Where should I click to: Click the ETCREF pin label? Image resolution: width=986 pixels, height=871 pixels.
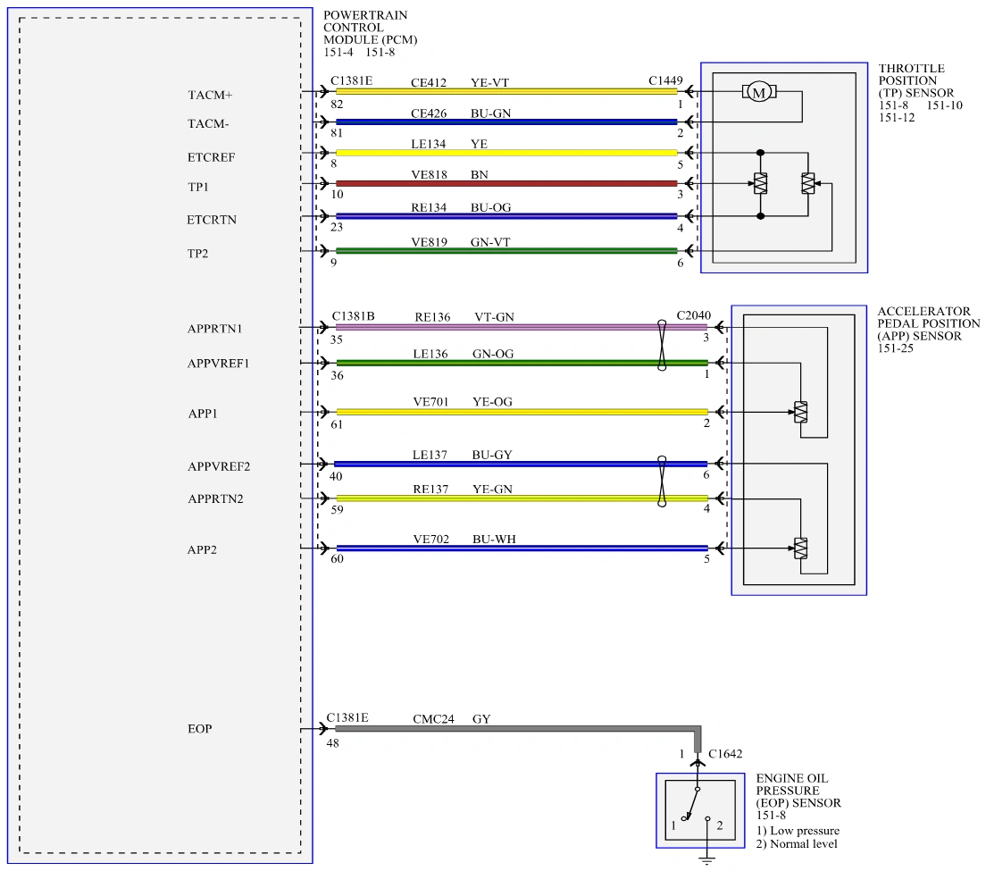pos(212,157)
